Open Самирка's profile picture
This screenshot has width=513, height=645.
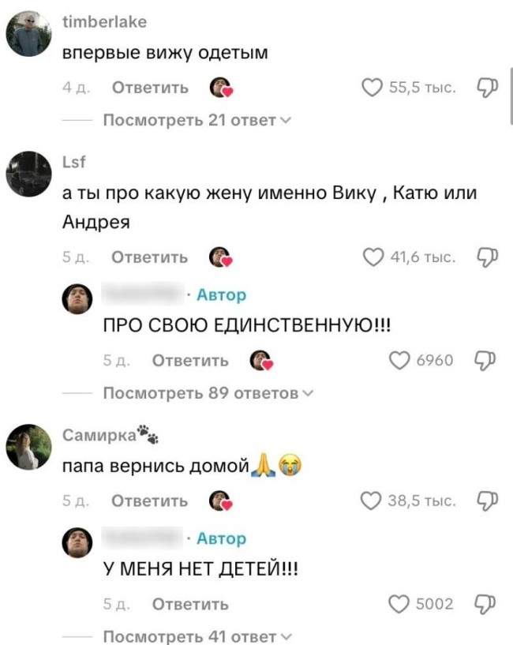click(x=28, y=447)
